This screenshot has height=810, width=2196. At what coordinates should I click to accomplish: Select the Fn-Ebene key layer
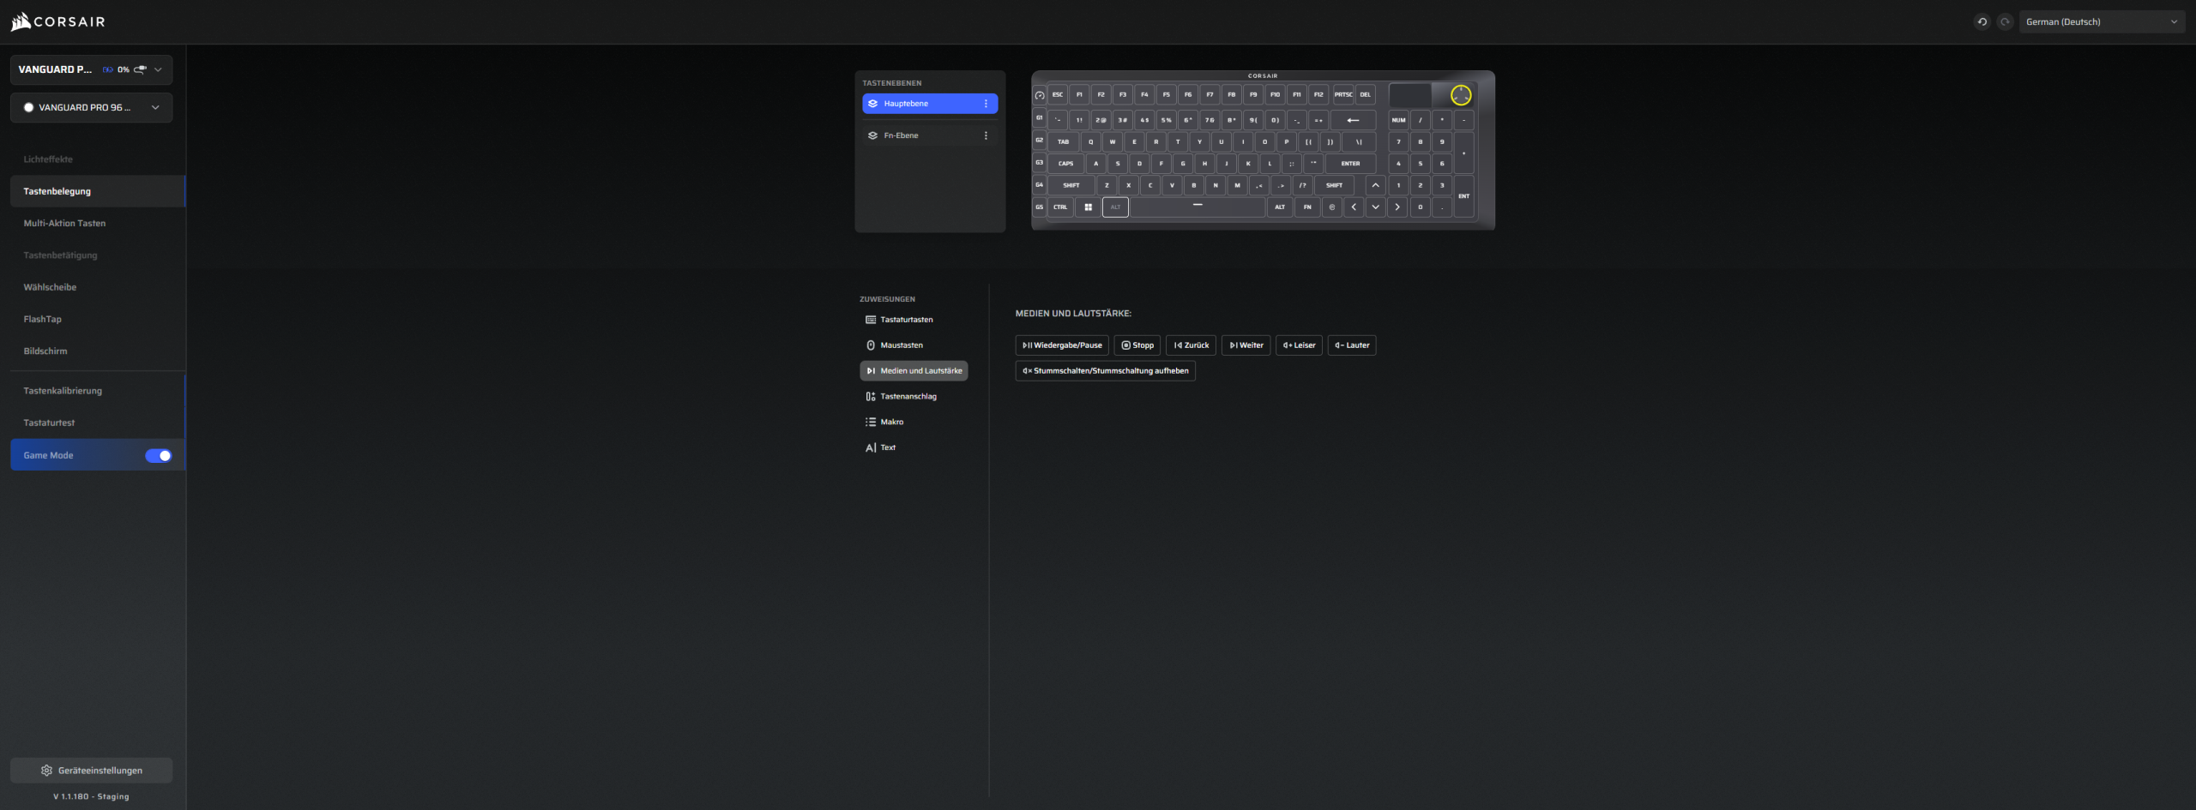[901, 135]
